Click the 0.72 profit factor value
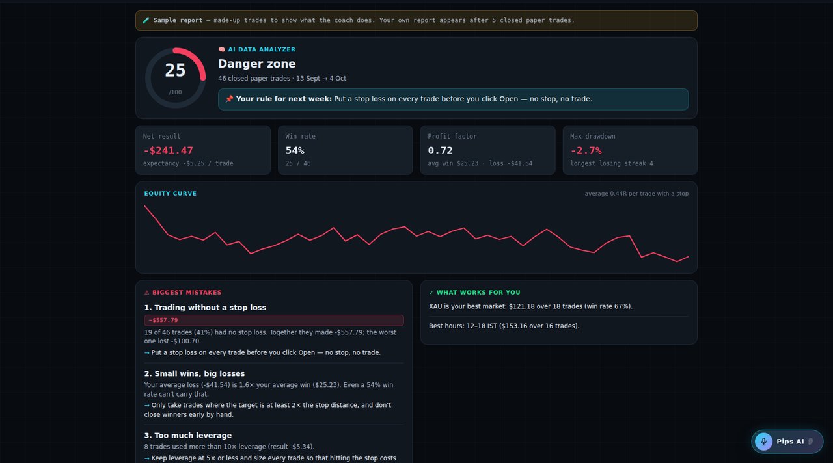The width and height of the screenshot is (833, 463). [440, 150]
